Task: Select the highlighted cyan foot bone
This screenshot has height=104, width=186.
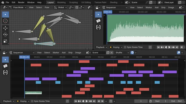Action: click(x=45, y=44)
